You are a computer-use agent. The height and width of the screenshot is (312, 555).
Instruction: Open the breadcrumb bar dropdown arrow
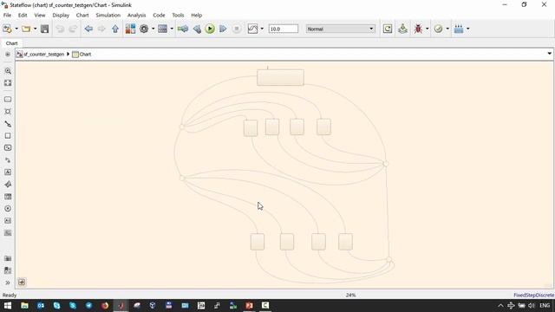549,54
